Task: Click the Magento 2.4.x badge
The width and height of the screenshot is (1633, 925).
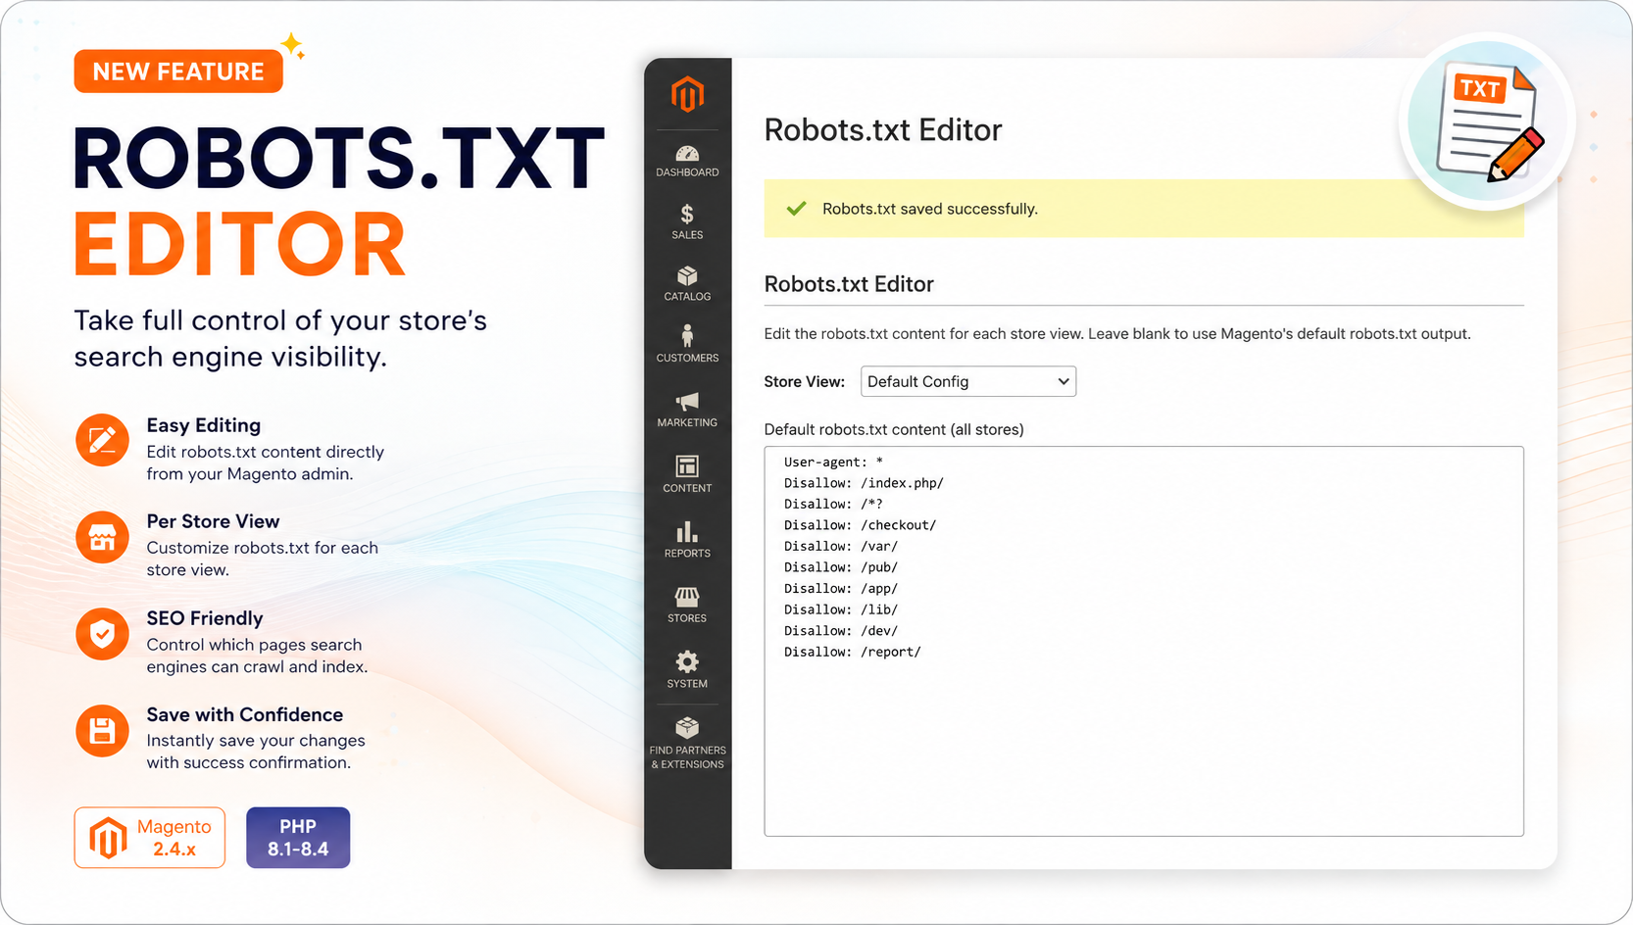Action: [150, 838]
